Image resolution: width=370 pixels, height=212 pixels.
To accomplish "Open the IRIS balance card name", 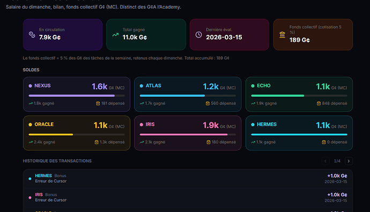I will click(150, 125).
